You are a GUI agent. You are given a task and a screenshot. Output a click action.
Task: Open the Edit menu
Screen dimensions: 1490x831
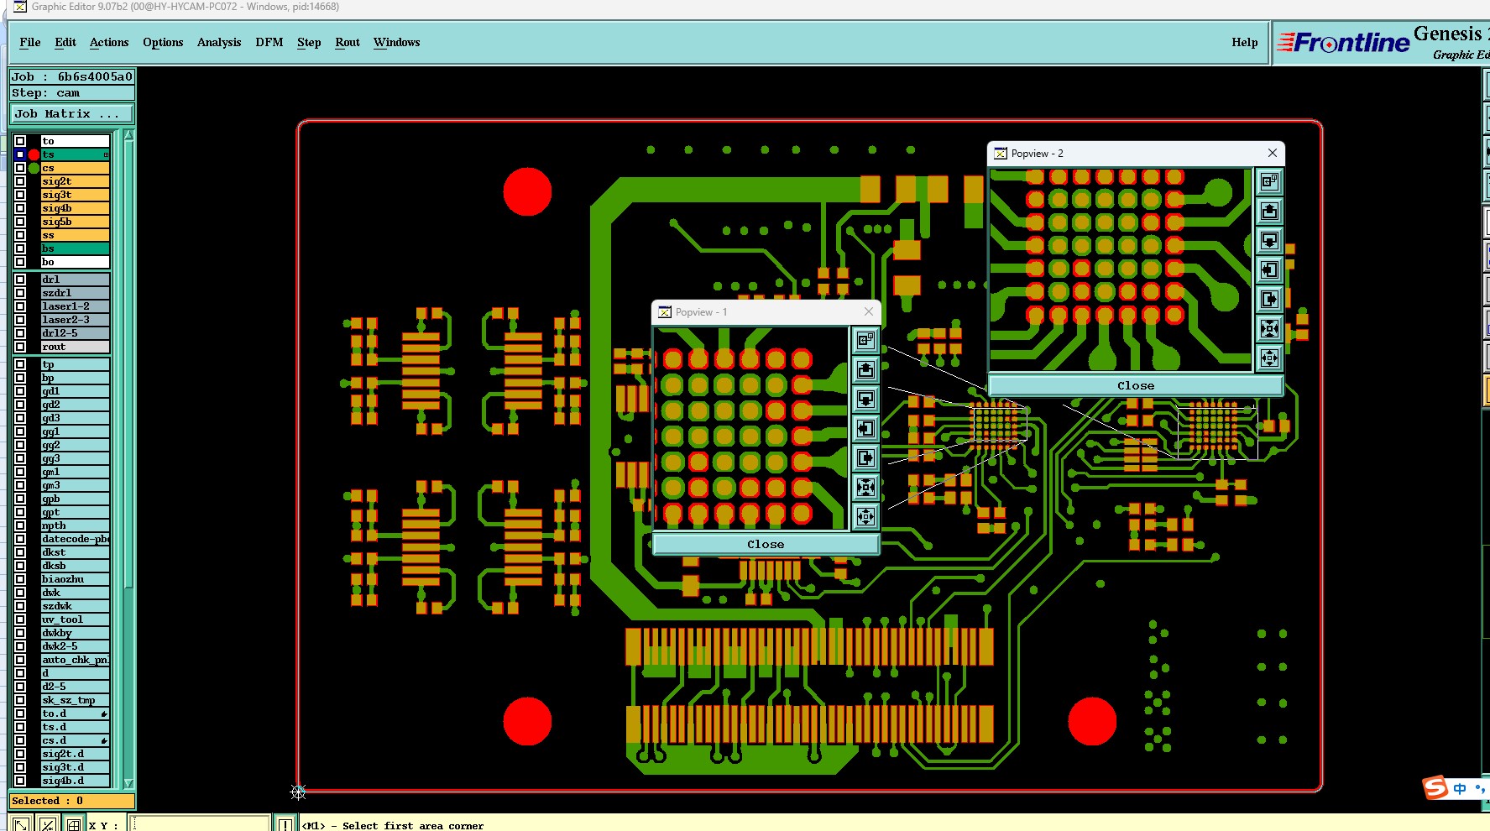pyautogui.click(x=65, y=42)
